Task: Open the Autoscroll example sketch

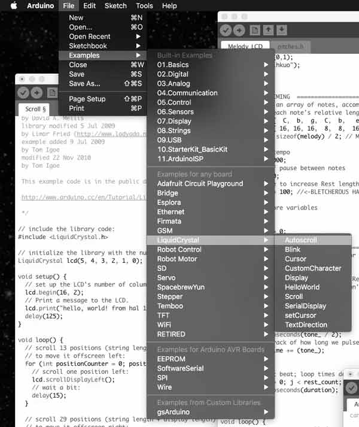Action: click(x=313, y=240)
